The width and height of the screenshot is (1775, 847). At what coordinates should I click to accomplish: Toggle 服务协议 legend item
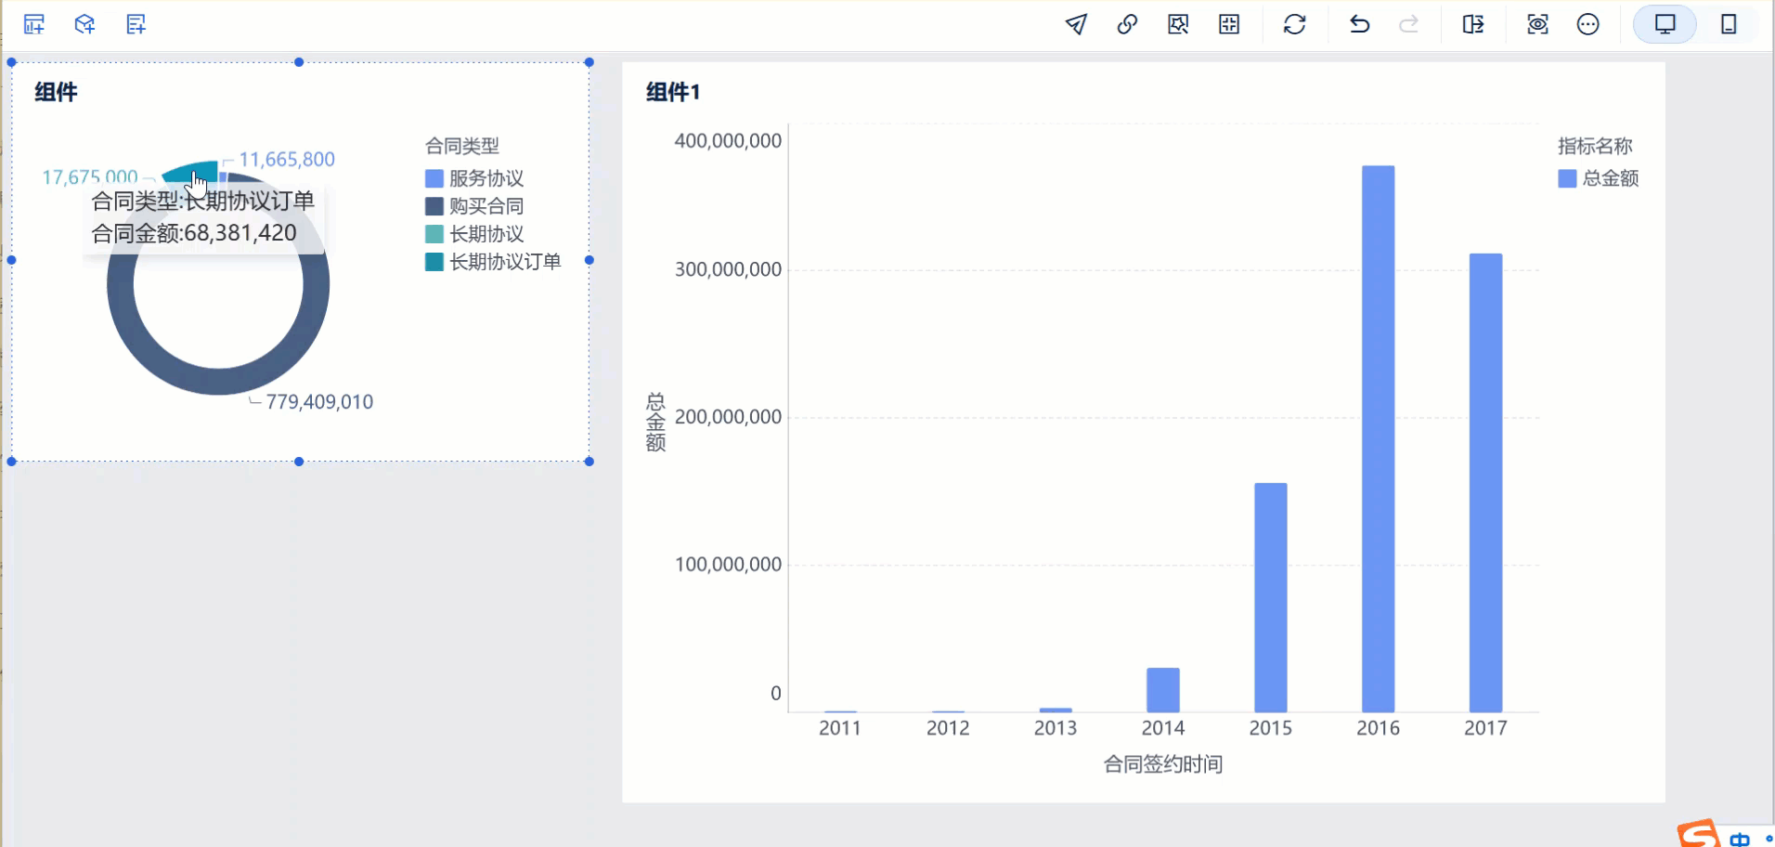[x=474, y=178]
